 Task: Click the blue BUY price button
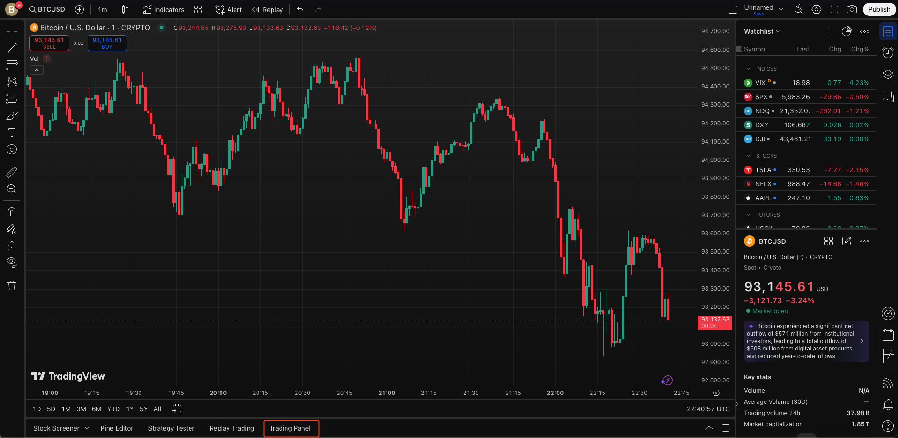(107, 43)
